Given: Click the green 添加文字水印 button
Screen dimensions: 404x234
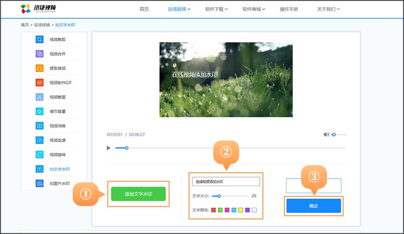Looking at the screenshot, I should [138, 194].
